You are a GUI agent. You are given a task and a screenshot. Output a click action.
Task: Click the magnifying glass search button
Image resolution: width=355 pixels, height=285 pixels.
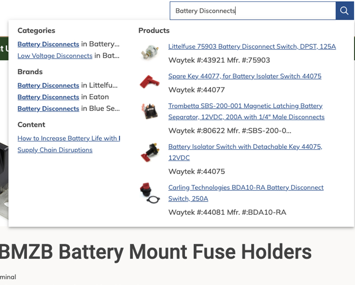point(344,11)
